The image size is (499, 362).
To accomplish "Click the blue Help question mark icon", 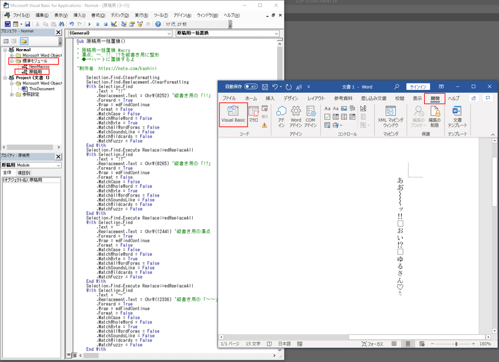I will pos(158,24).
